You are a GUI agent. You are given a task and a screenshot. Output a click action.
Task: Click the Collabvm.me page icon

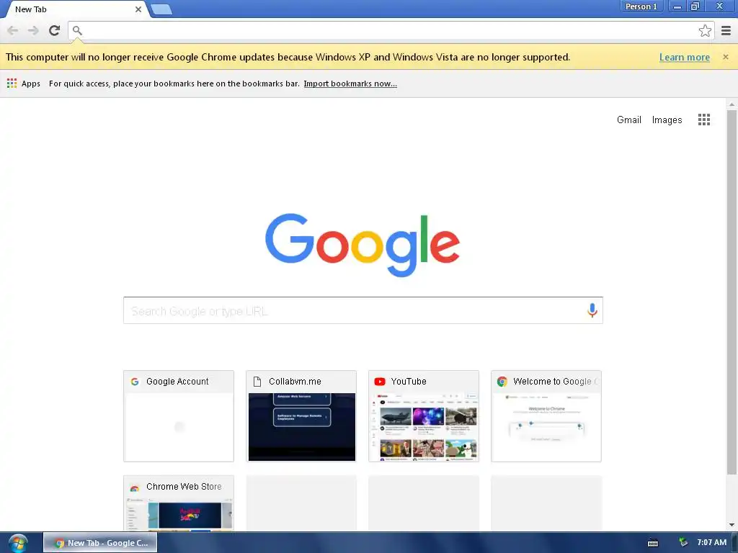(257, 382)
